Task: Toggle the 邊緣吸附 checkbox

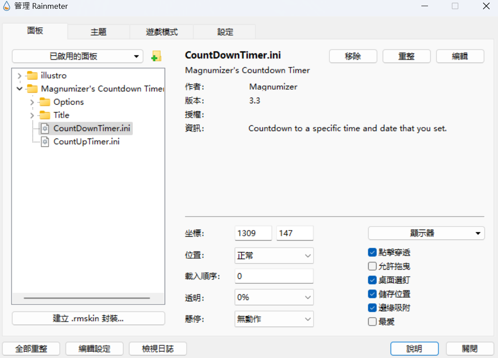Action: (x=372, y=307)
